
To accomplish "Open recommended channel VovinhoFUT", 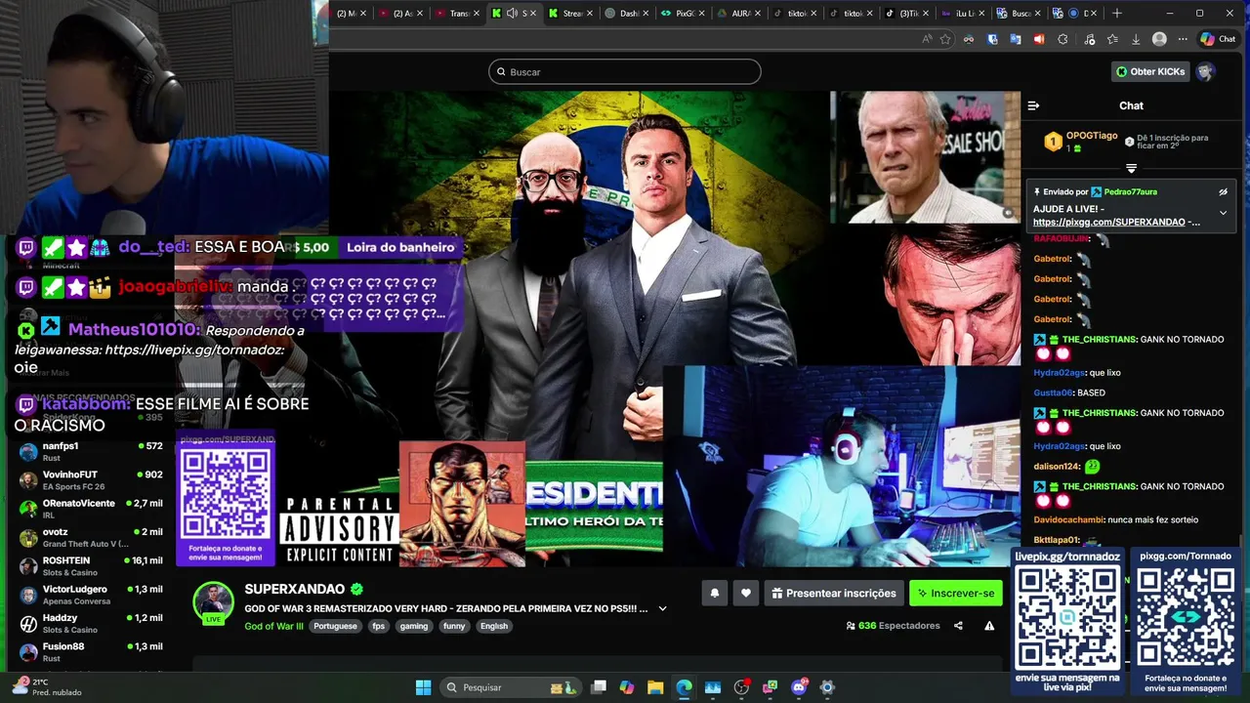I will click(91, 480).
